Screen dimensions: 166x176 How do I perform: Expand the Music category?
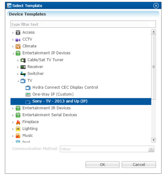pos(13,136)
